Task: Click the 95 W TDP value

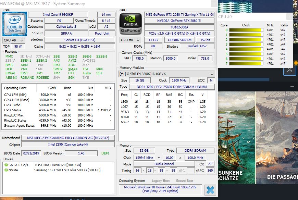Action: [x=18, y=46]
